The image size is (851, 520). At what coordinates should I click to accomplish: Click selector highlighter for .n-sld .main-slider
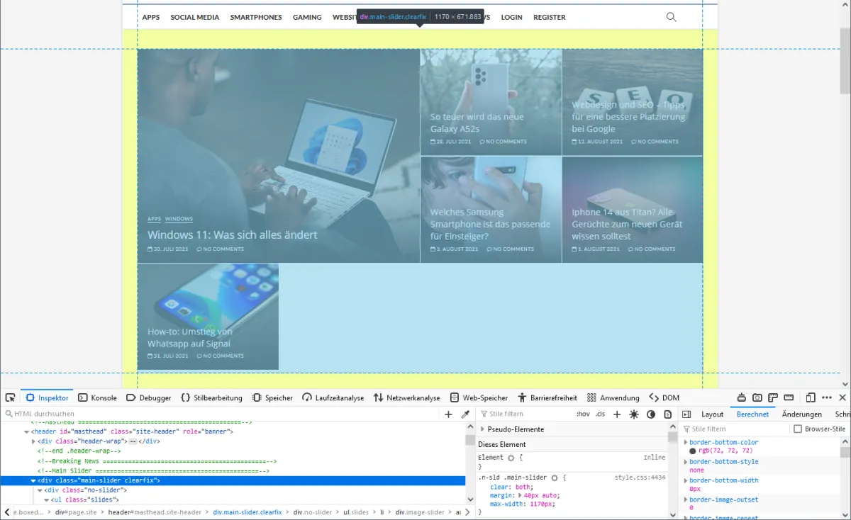tap(555, 478)
